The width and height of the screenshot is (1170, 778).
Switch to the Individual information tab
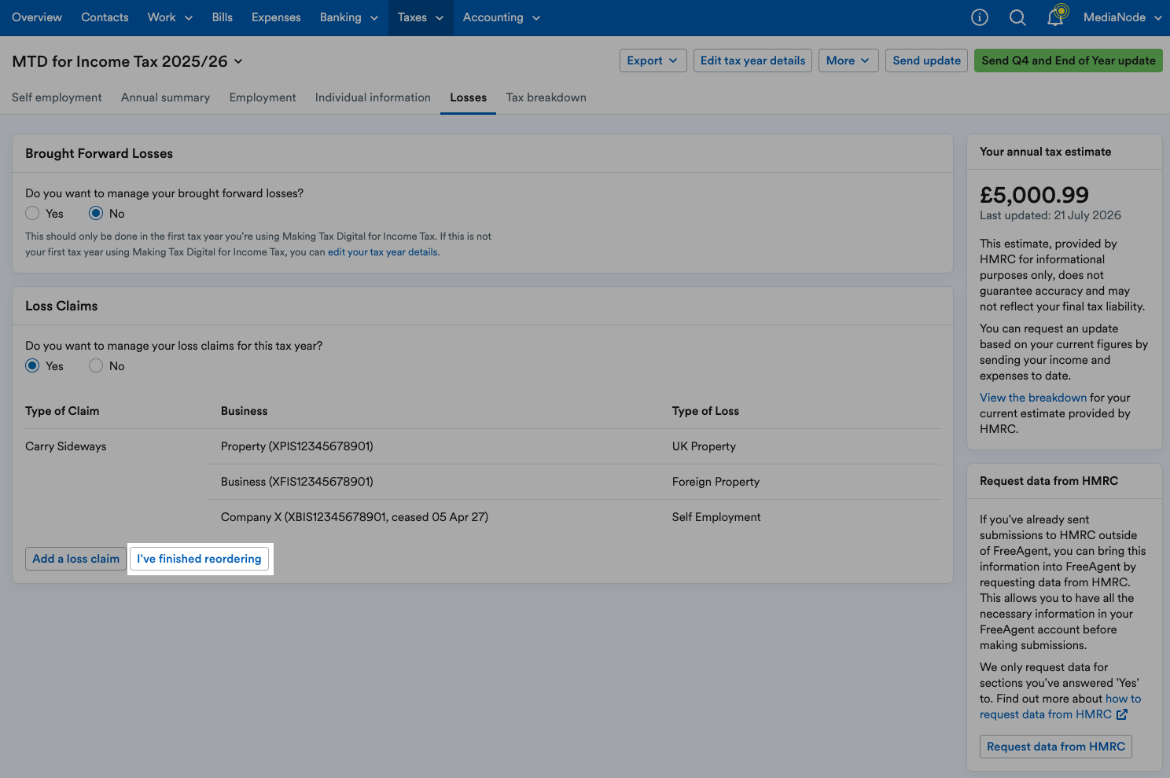click(x=373, y=97)
